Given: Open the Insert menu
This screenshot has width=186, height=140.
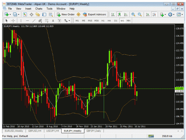Looking at the screenshot, I should 28,9.
